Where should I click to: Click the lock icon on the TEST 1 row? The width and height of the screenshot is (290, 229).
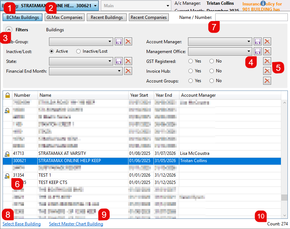[x=7, y=176]
